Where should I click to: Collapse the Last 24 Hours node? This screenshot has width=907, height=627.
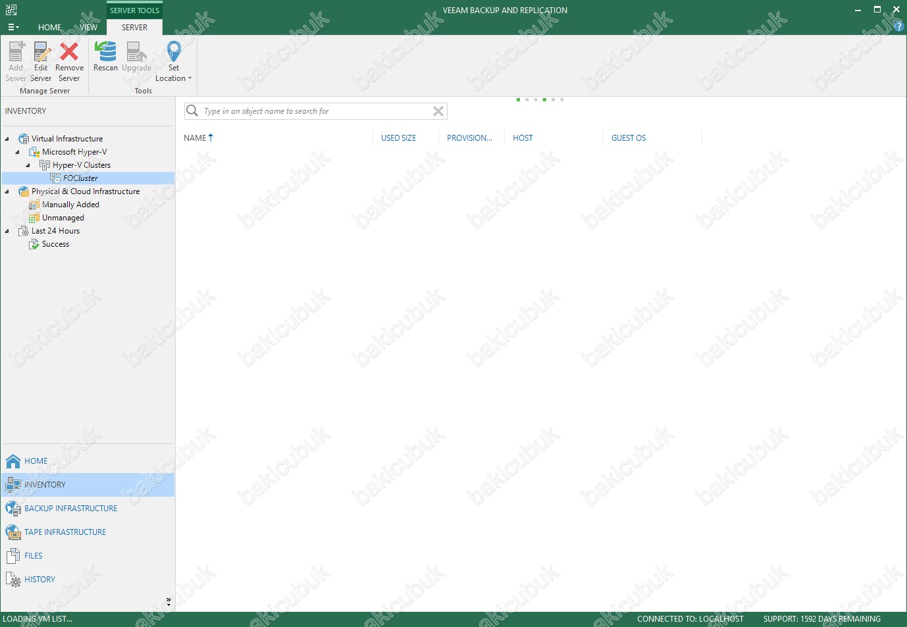[7, 231]
